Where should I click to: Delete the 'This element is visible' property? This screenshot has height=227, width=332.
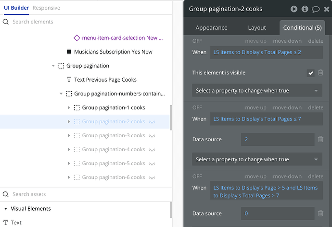point(320,73)
